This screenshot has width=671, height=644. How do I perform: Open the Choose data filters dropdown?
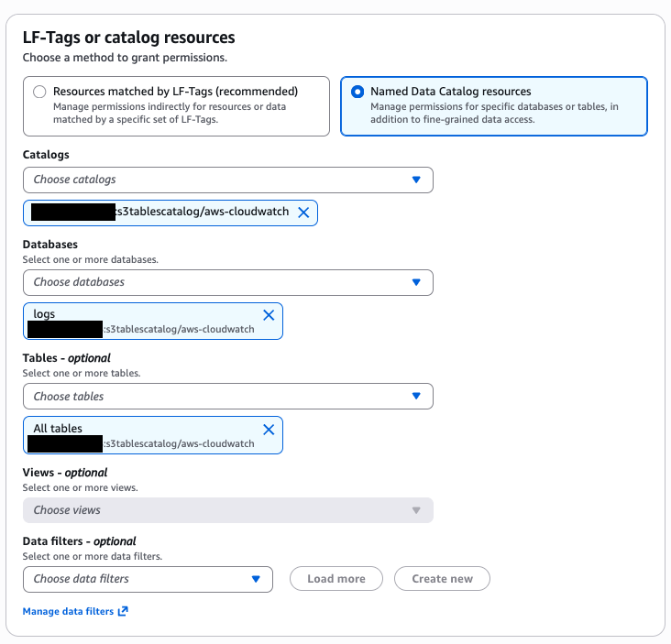click(x=137, y=579)
